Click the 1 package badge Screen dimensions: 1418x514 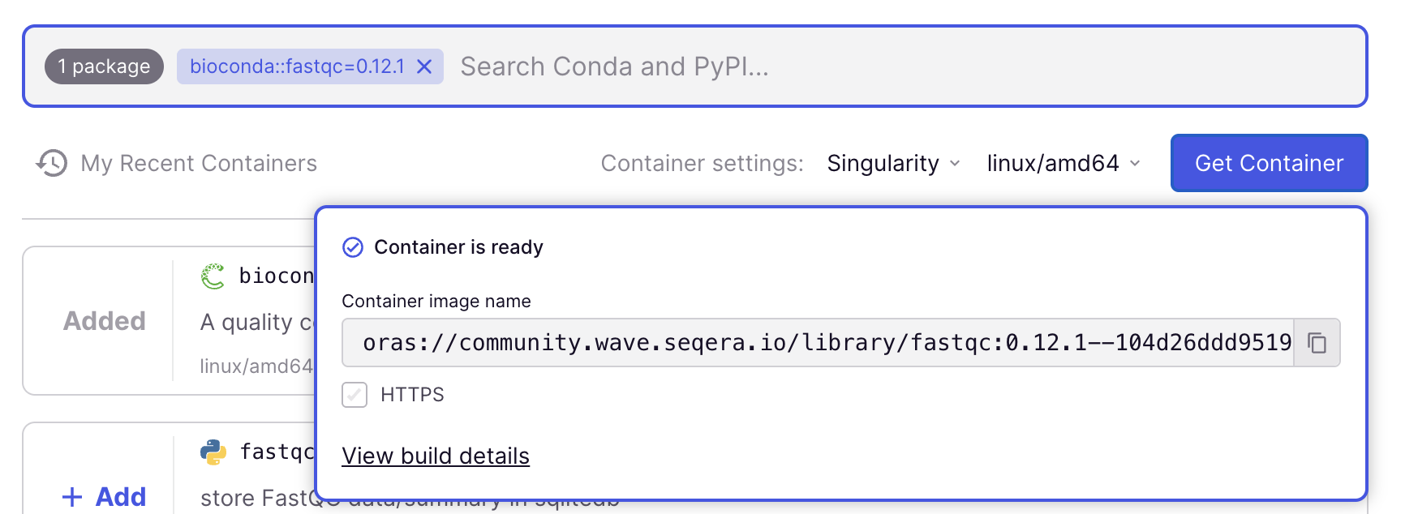click(104, 66)
